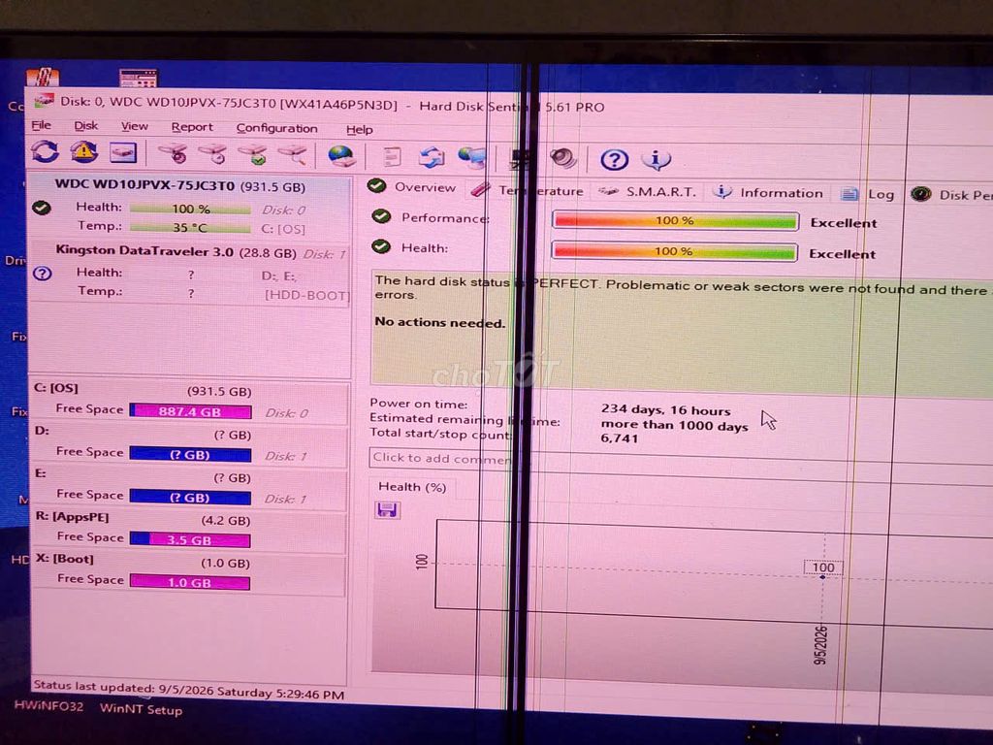This screenshot has width=993, height=745.
Task: Click the 100 data point label on chart
Action: (x=823, y=567)
